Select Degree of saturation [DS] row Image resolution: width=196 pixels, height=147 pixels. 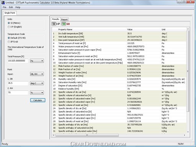(x=119, y=86)
